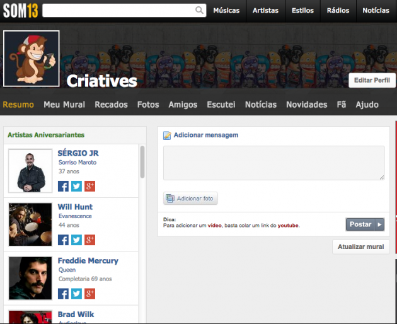Share Freddie Mercury on Facebook
Image resolution: width=397 pixels, height=324 pixels.
pyautogui.click(x=63, y=294)
